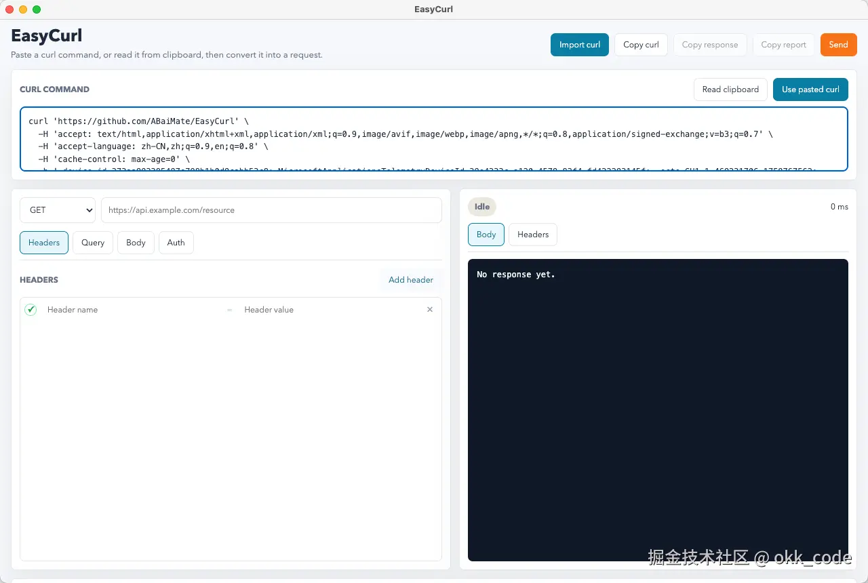The image size is (868, 583).
Task: Open the request Body tab
Action: [x=136, y=243]
